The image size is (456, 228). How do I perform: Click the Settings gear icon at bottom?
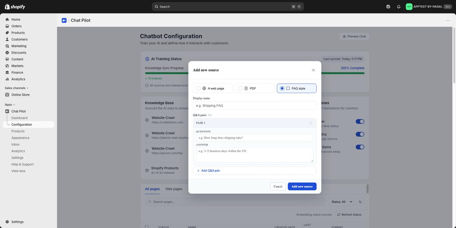7,222
